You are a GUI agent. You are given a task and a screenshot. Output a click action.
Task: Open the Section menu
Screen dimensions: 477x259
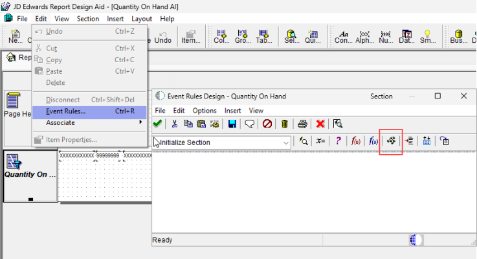click(x=88, y=19)
